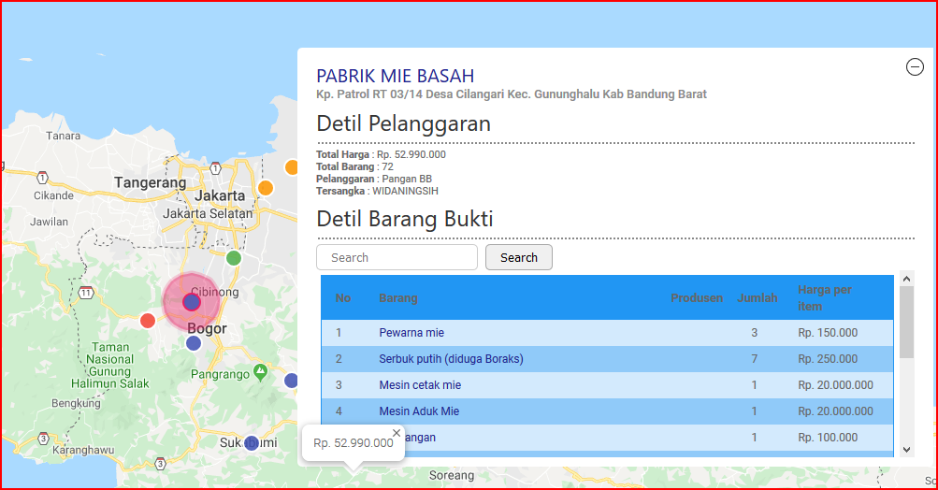Screen dimensions: 938x490
Task: Click the Taman Nasional Gunung Halimun Salak label
Action: coord(110,365)
